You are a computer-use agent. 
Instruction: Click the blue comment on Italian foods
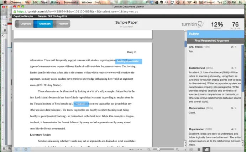coord(81,104)
